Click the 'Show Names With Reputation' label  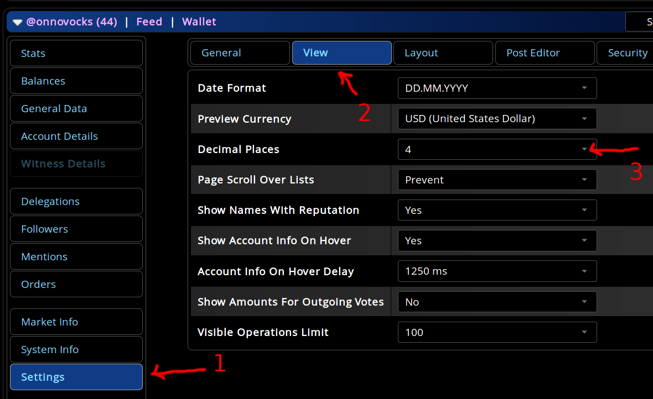(x=278, y=210)
